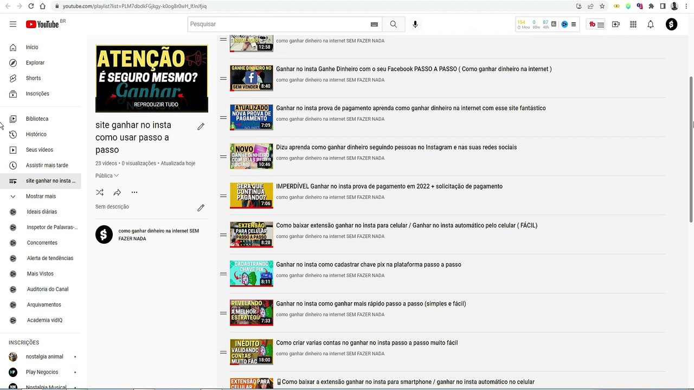
Task: Open Seus vídeos in the sidebar
Action: point(41,149)
